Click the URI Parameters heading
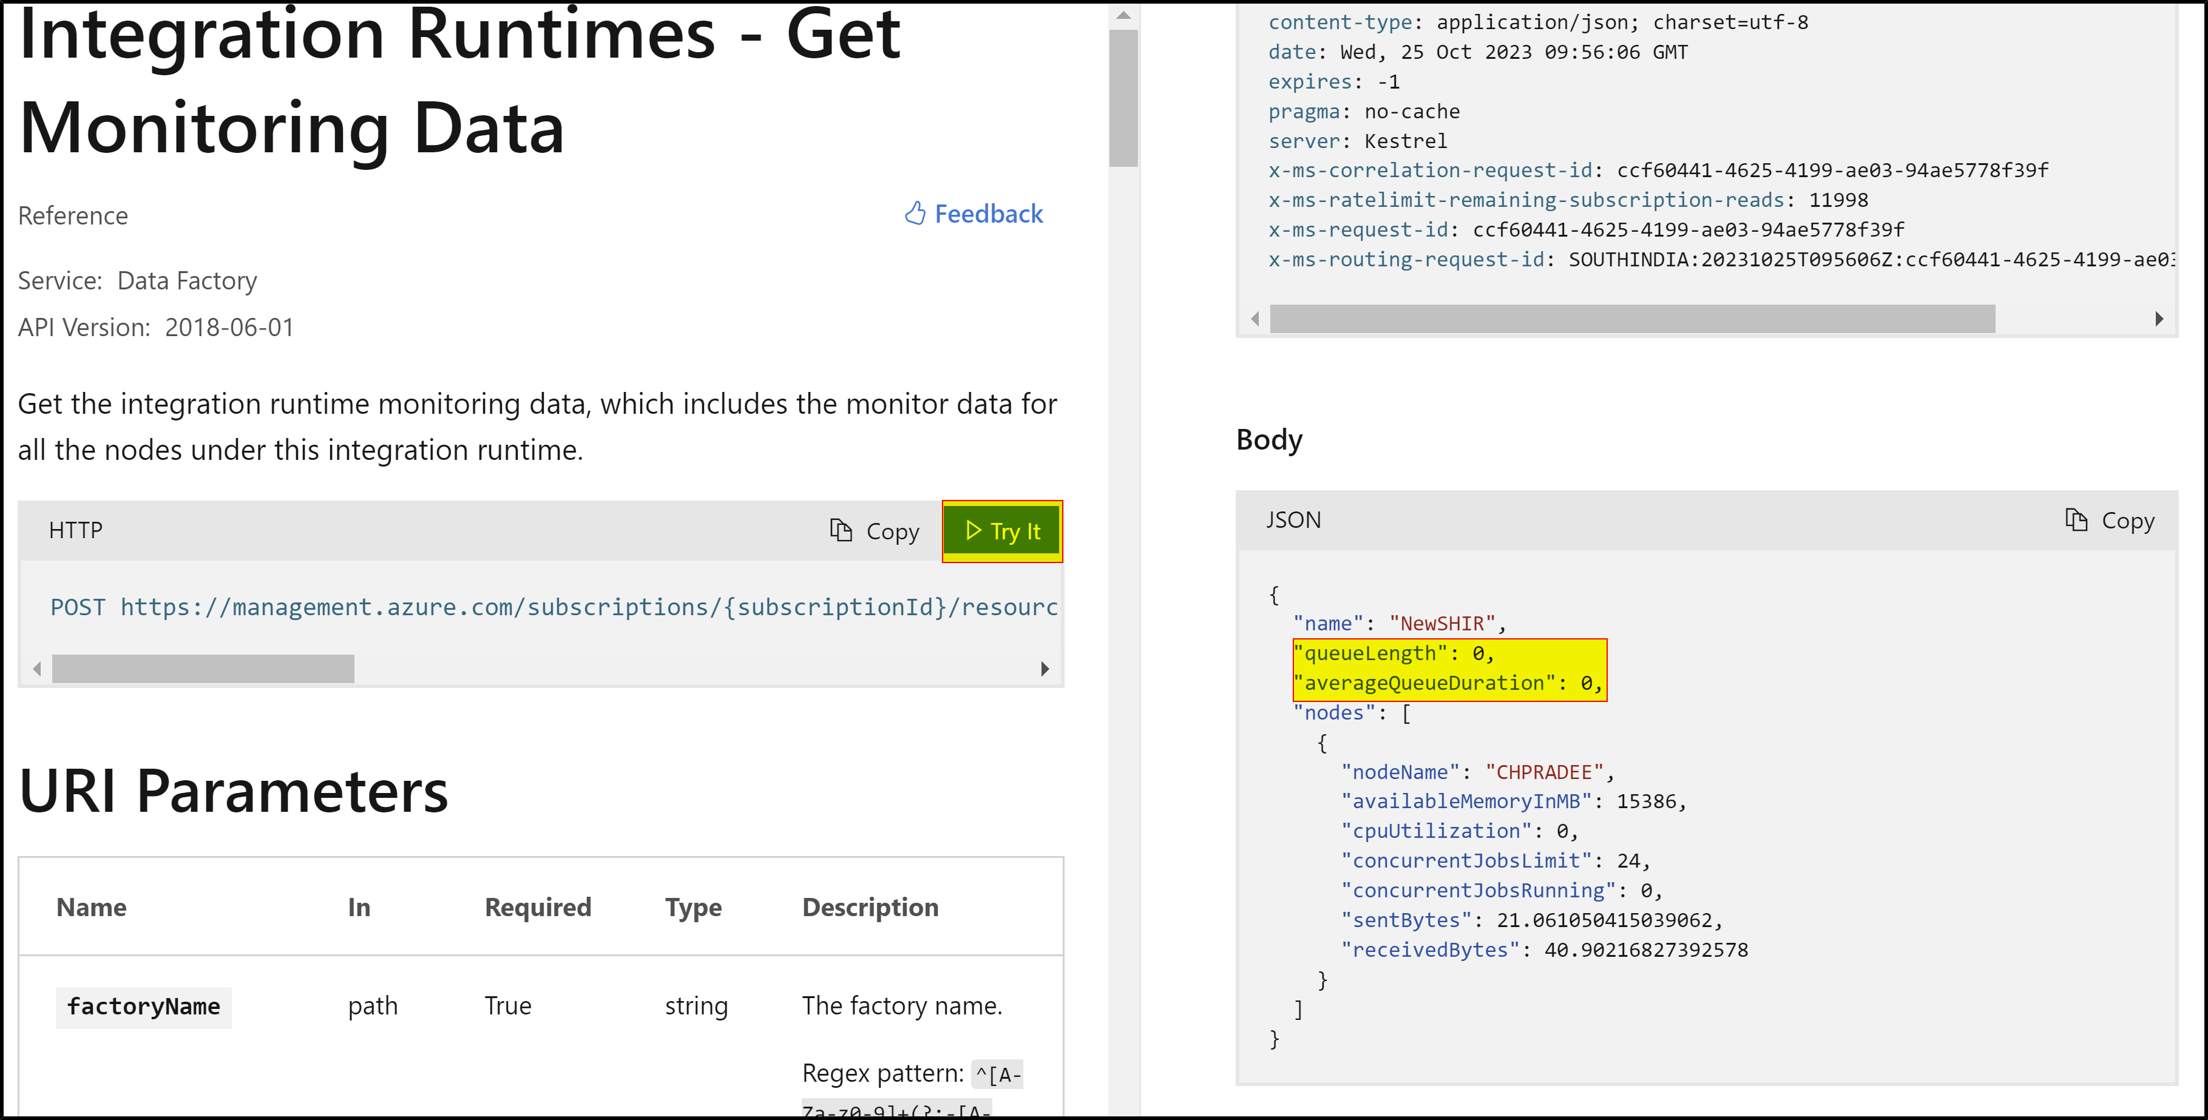 pyautogui.click(x=233, y=791)
